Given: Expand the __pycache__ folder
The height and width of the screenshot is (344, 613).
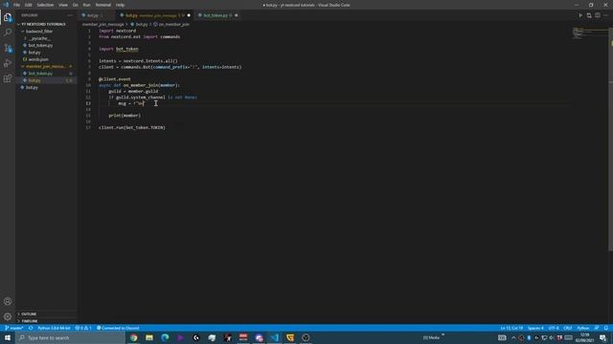Looking at the screenshot, I should point(40,38).
